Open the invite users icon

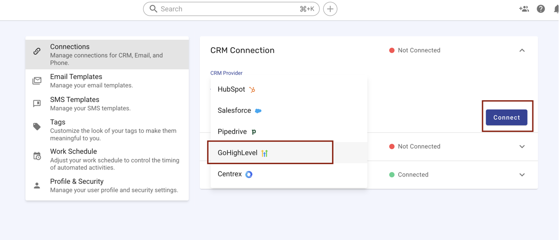(524, 9)
